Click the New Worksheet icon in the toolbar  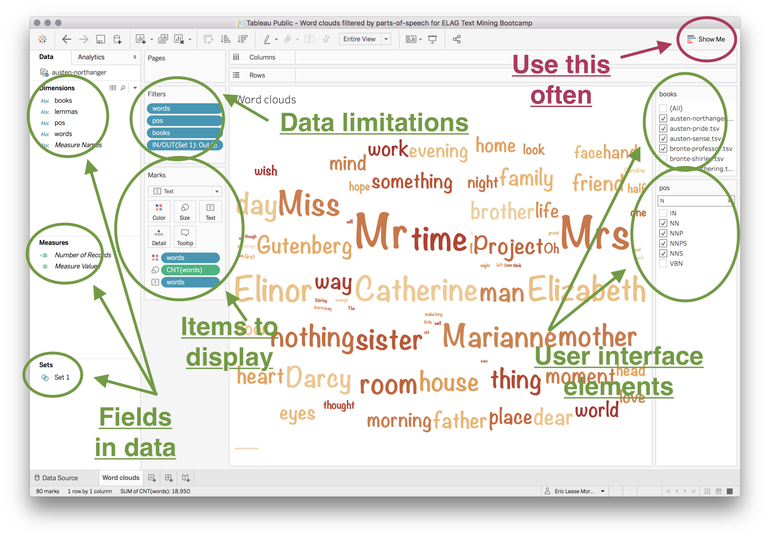pyautogui.click(x=141, y=39)
